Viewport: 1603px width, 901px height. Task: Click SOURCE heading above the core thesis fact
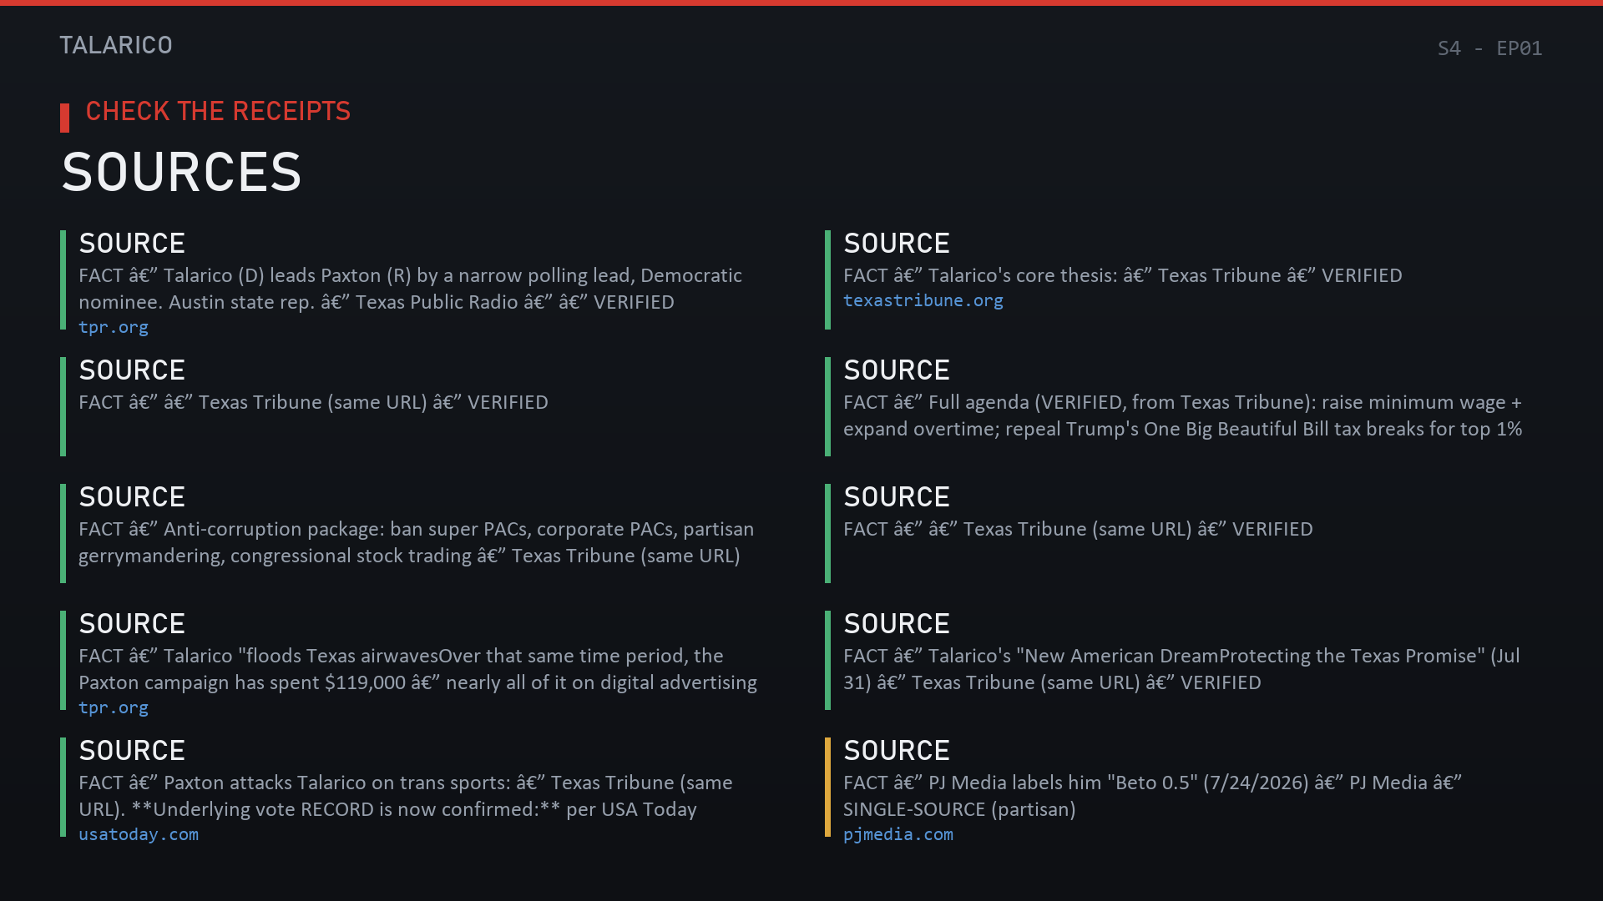pyautogui.click(x=897, y=244)
